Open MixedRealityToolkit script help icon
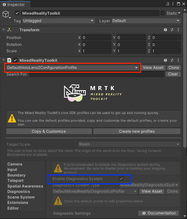Image resolution: width=187 pixels, height=219 pixels. coord(165,60)
